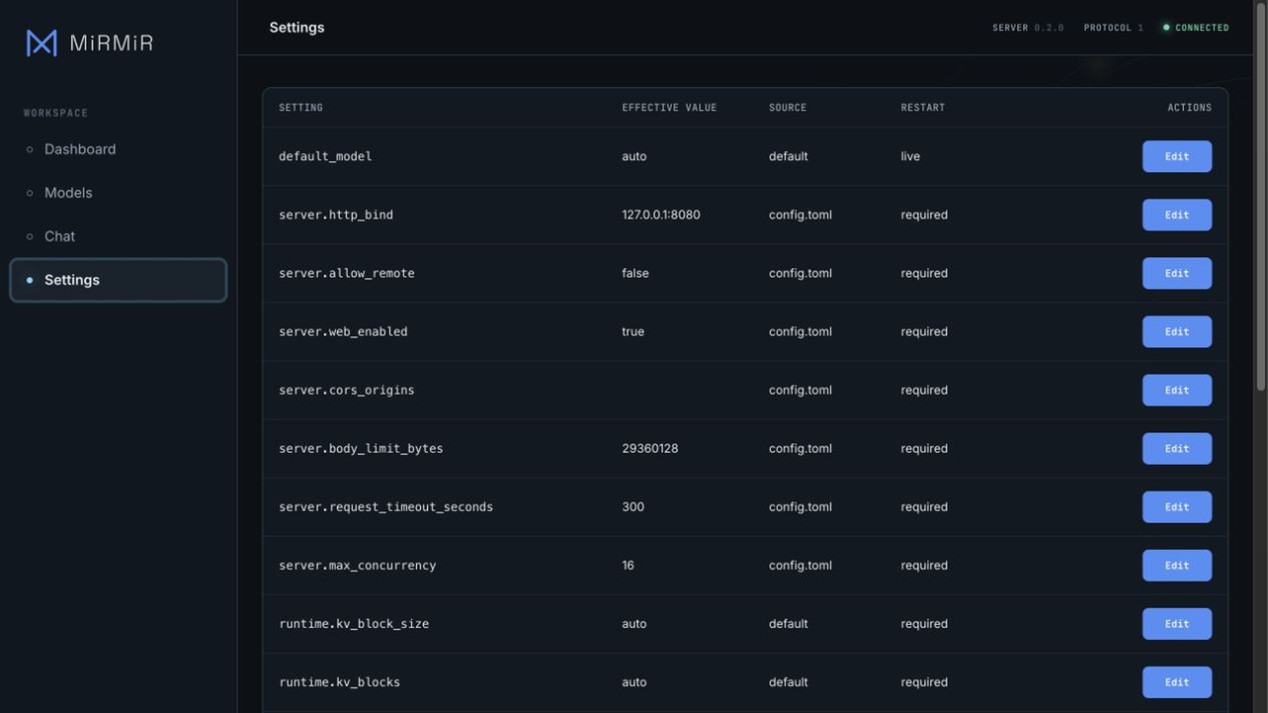
Task: Edit the server.max_concurrency setting
Action: click(1177, 566)
